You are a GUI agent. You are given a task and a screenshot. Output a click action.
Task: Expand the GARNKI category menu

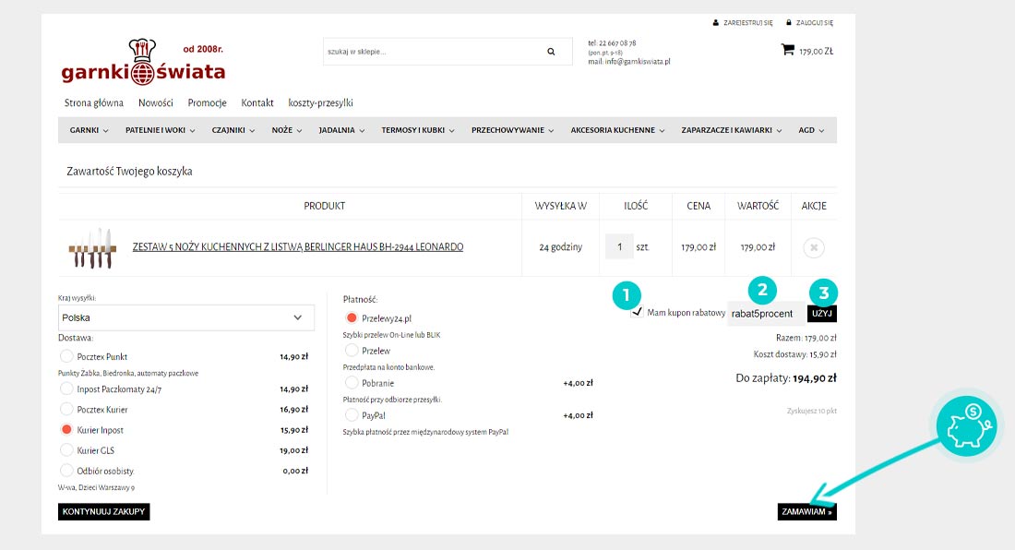click(x=90, y=130)
